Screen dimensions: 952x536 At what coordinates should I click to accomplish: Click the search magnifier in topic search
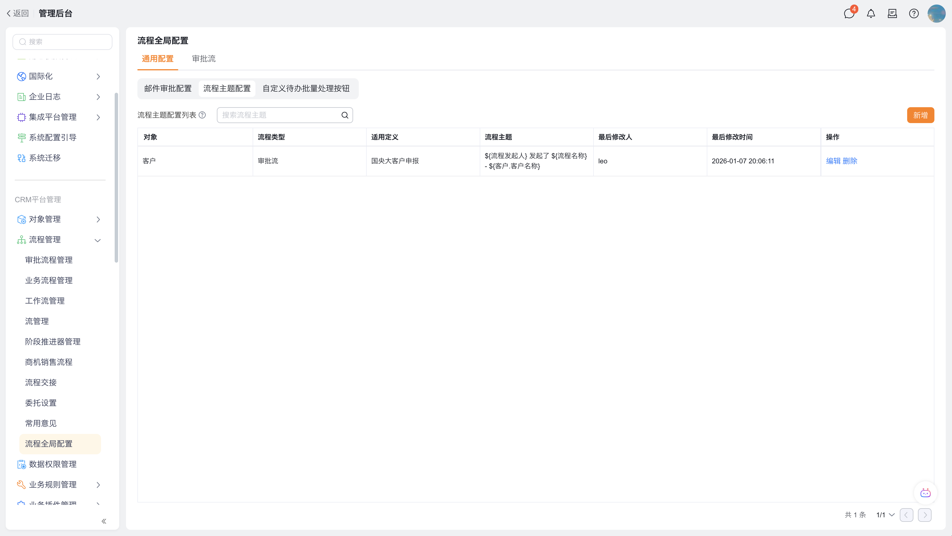344,115
